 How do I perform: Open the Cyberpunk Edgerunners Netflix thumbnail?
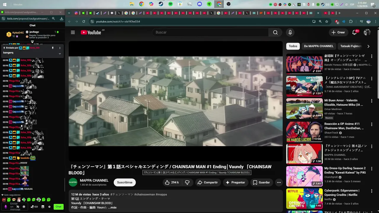(304, 199)
